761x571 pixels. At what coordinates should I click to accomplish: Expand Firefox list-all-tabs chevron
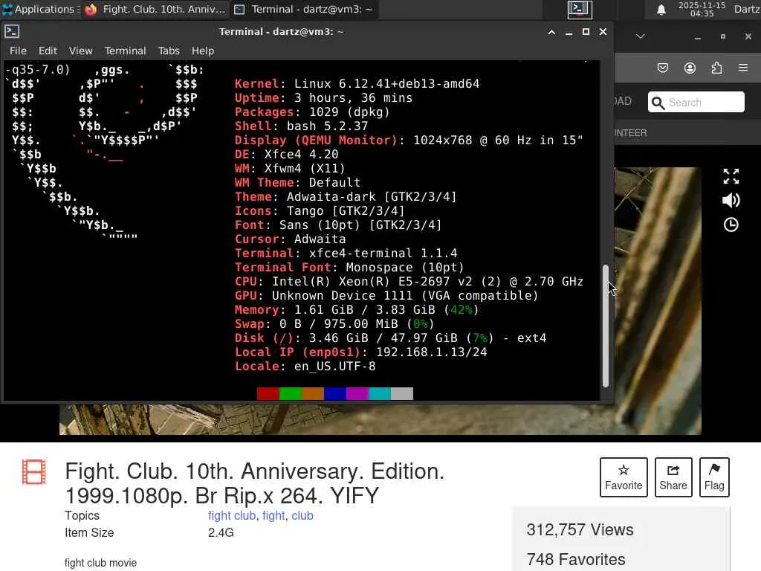641,36
